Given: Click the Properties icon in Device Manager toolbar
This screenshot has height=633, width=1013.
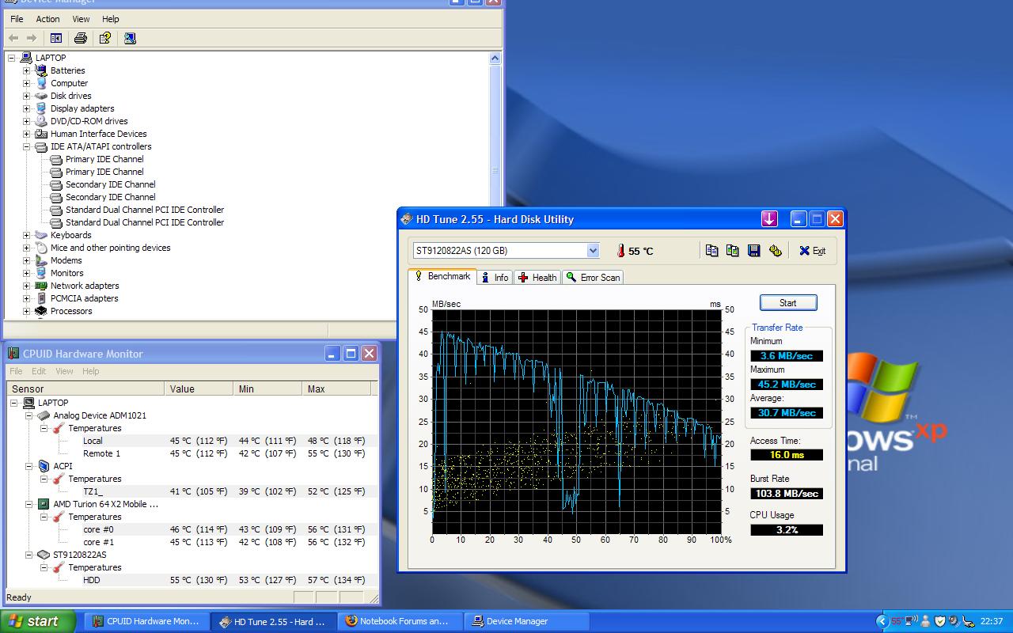Looking at the screenshot, I should [x=104, y=38].
